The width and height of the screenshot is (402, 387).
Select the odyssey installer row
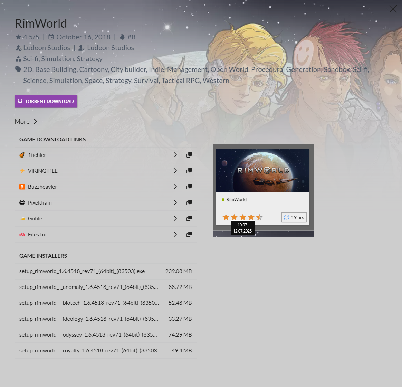(x=105, y=335)
